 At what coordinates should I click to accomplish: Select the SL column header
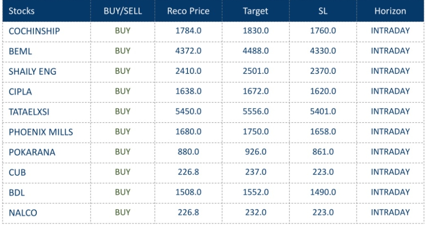point(323,11)
